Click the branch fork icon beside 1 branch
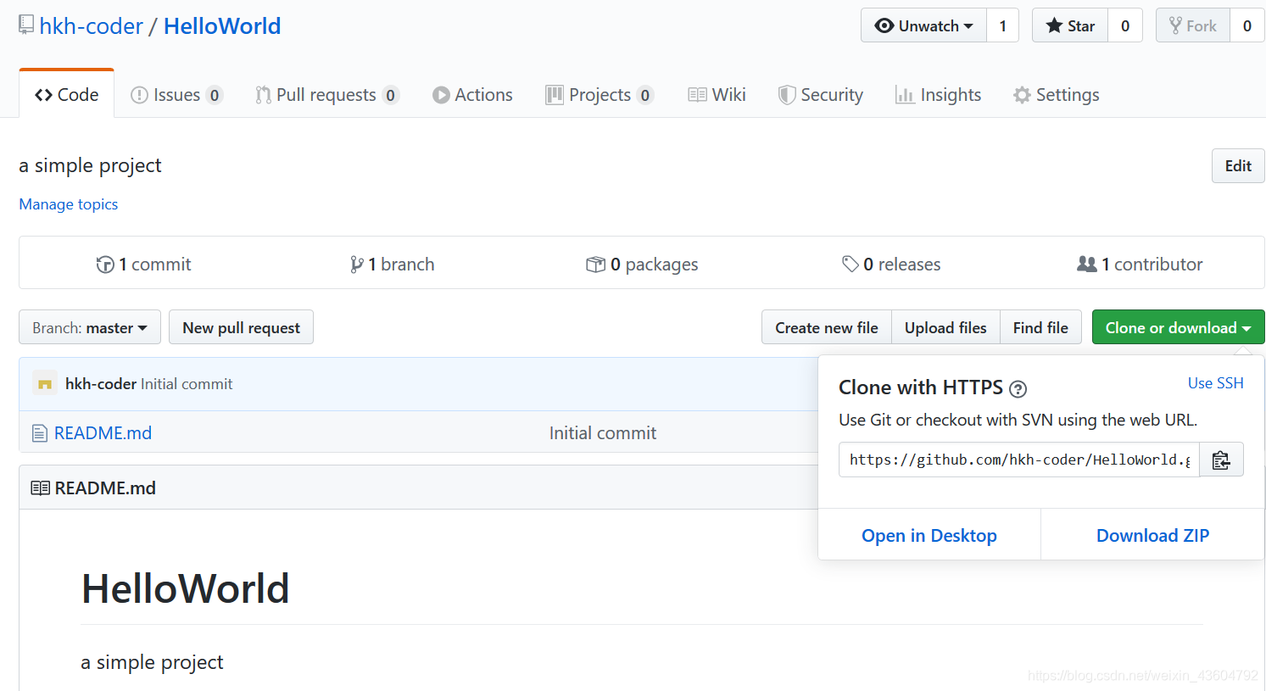This screenshot has width=1266, height=691. click(x=357, y=265)
